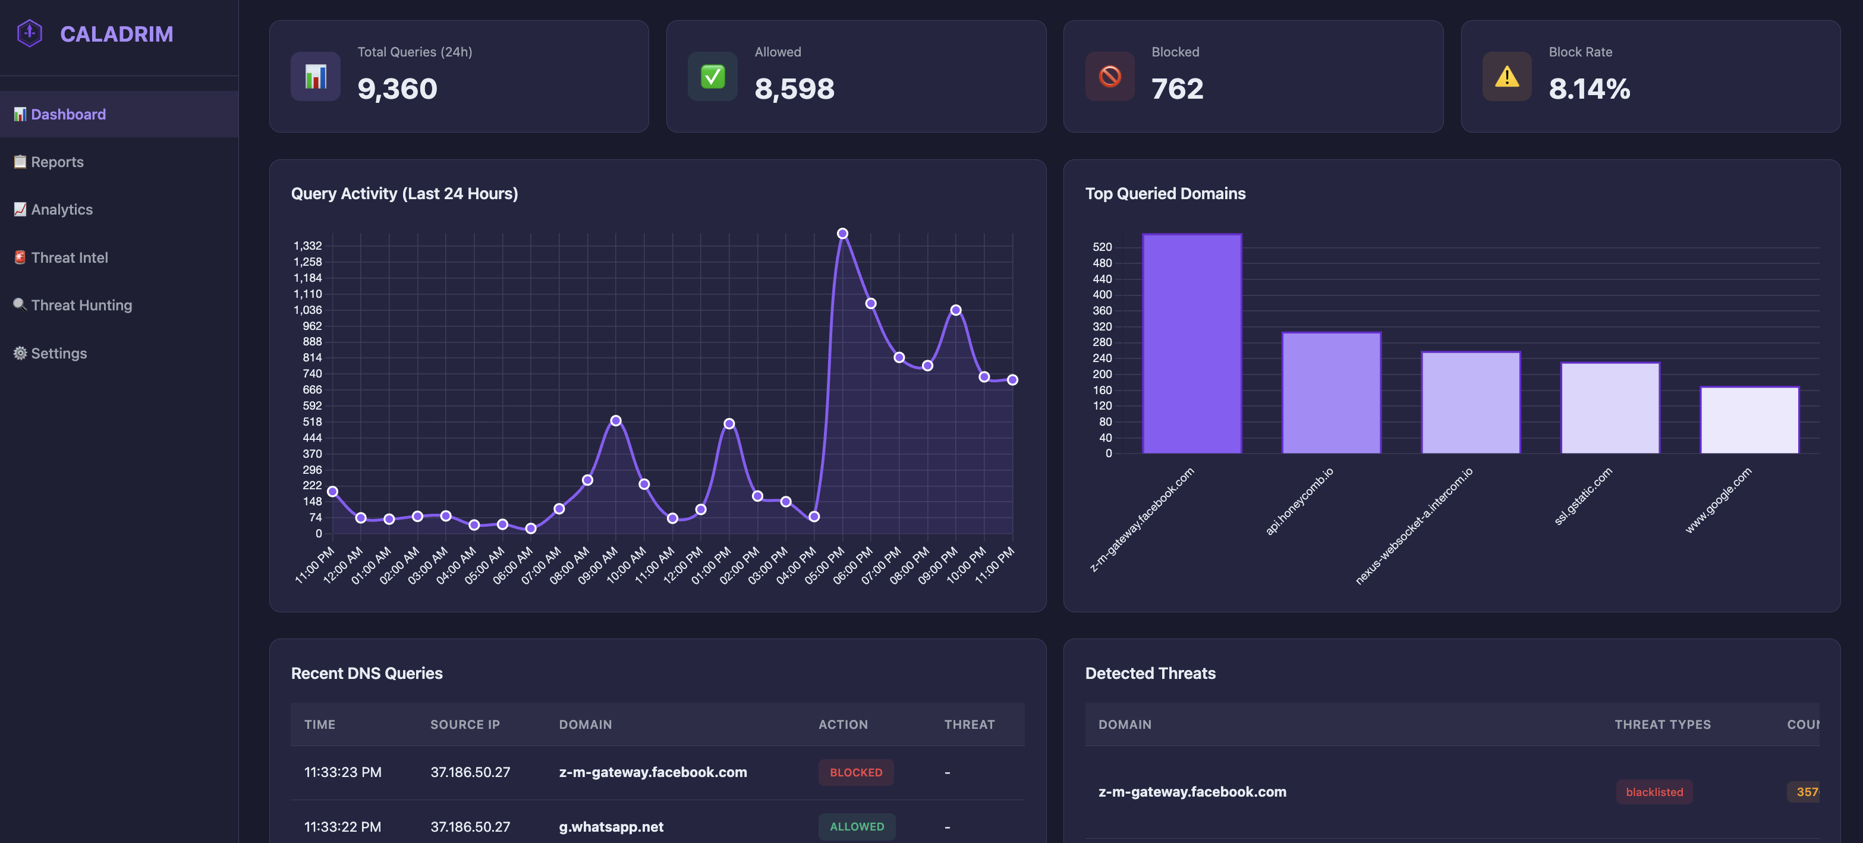This screenshot has height=843, width=1863.
Task: Navigate to Reports in the sidebar
Action: tap(56, 161)
